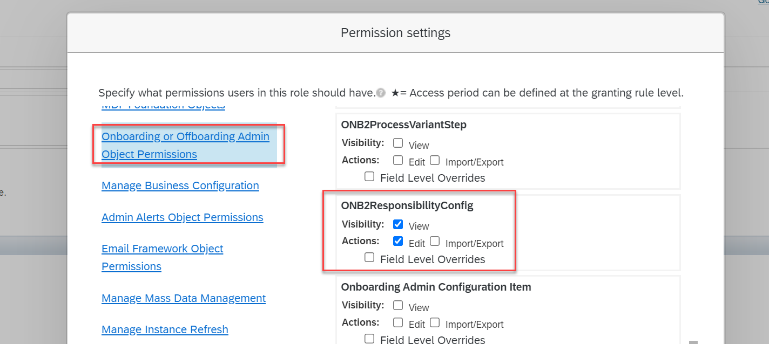
Task: Open the MDF Foundation Objects link
Action: pyautogui.click(x=163, y=105)
